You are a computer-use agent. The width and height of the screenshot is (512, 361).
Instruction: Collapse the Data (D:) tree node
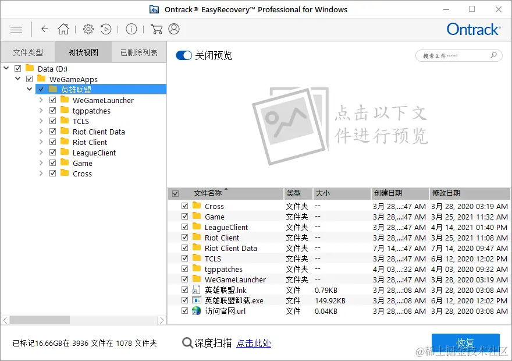click(6, 68)
